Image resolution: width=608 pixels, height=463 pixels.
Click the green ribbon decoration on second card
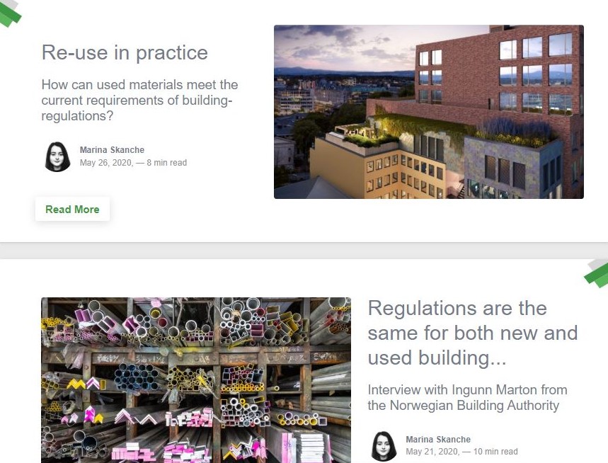[x=597, y=274]
